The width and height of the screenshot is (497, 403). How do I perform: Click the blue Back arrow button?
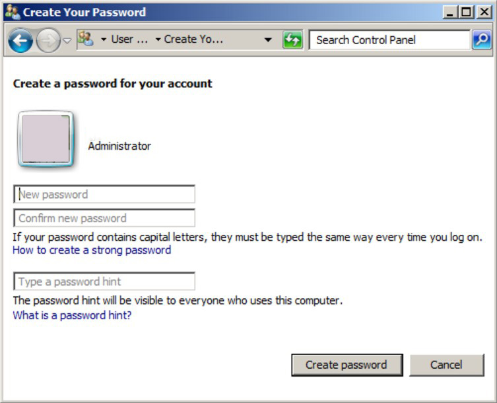(x=20, y=40)
